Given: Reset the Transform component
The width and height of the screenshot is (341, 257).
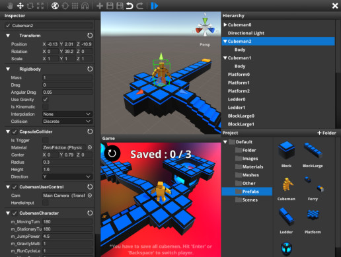Looking at the screenshot, I should 90,36.
